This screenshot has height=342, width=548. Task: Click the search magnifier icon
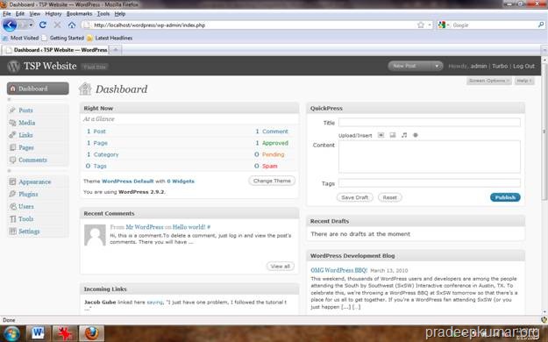pos(541,25)
